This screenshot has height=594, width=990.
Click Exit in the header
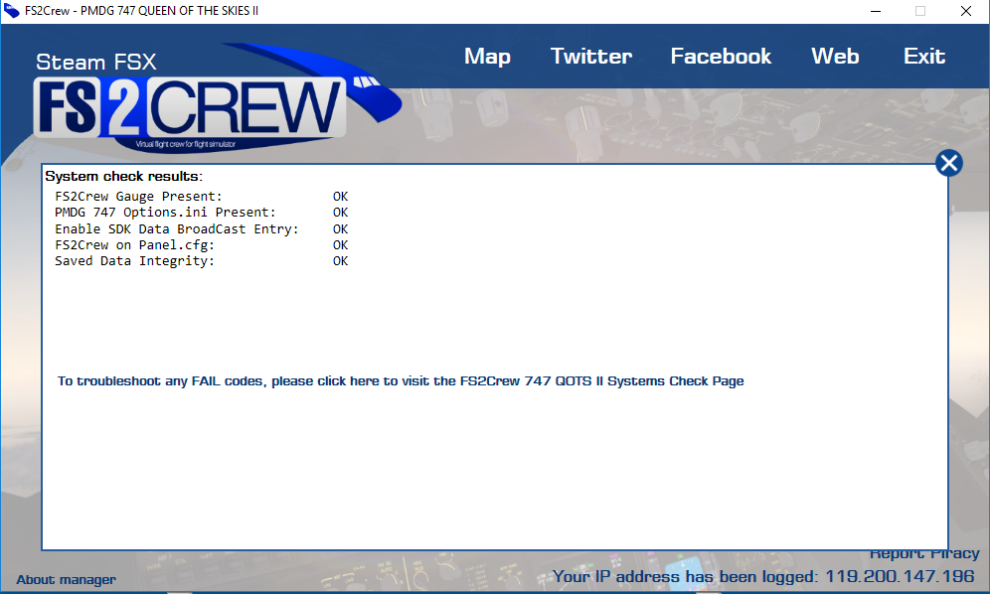(x=924, y=57)
